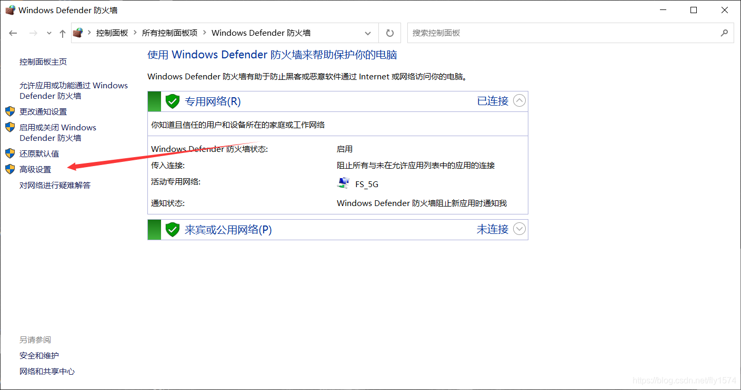Select 所有控制面板项 breadcrumb

click(x=169, y=33)
